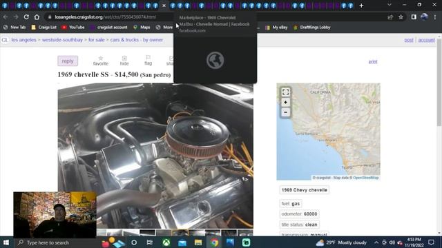This screenshot has width=442, height=248.
Task: Open craigslist account bookmark
Action: (x=108, y=28)
